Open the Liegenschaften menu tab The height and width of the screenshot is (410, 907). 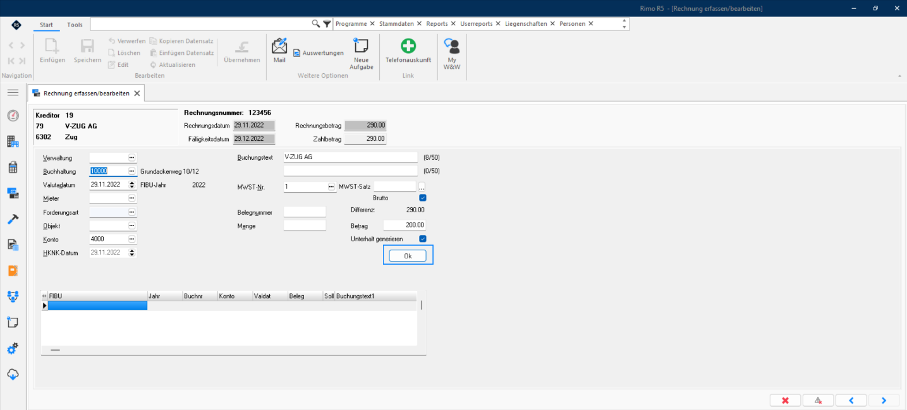526,23
